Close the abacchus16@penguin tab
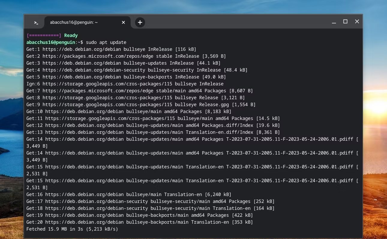The height and width of the screenshot is (239, 387). (x=123, y=22)
